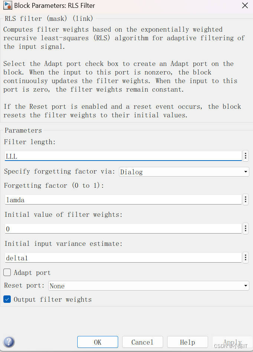Focus the Forgetting factor lamda field
The width and height of the screenshot is (253, 352).
123,200
